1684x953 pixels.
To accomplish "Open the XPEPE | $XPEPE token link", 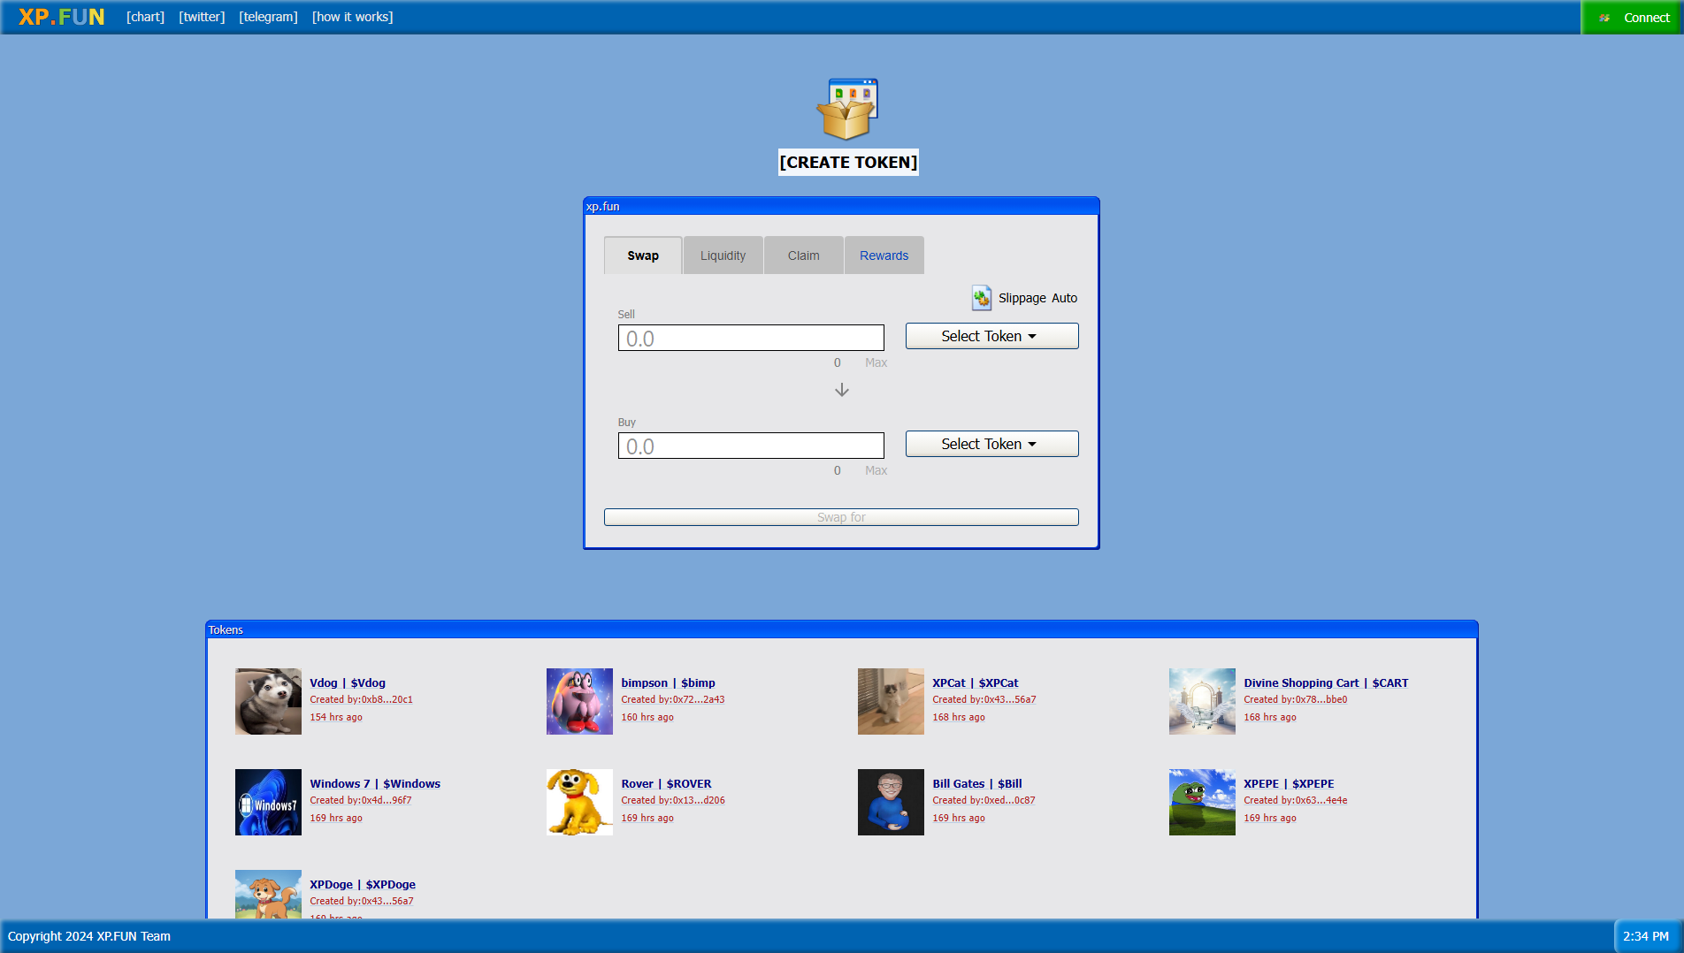I will tap(1289, 783).
